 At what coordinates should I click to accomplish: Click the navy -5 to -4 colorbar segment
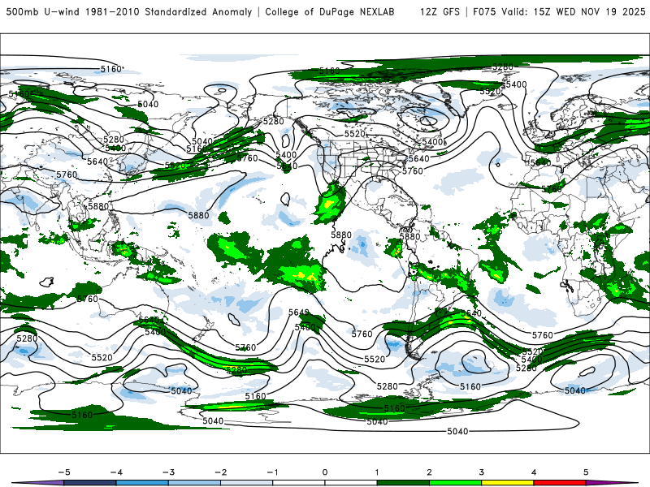90,483
